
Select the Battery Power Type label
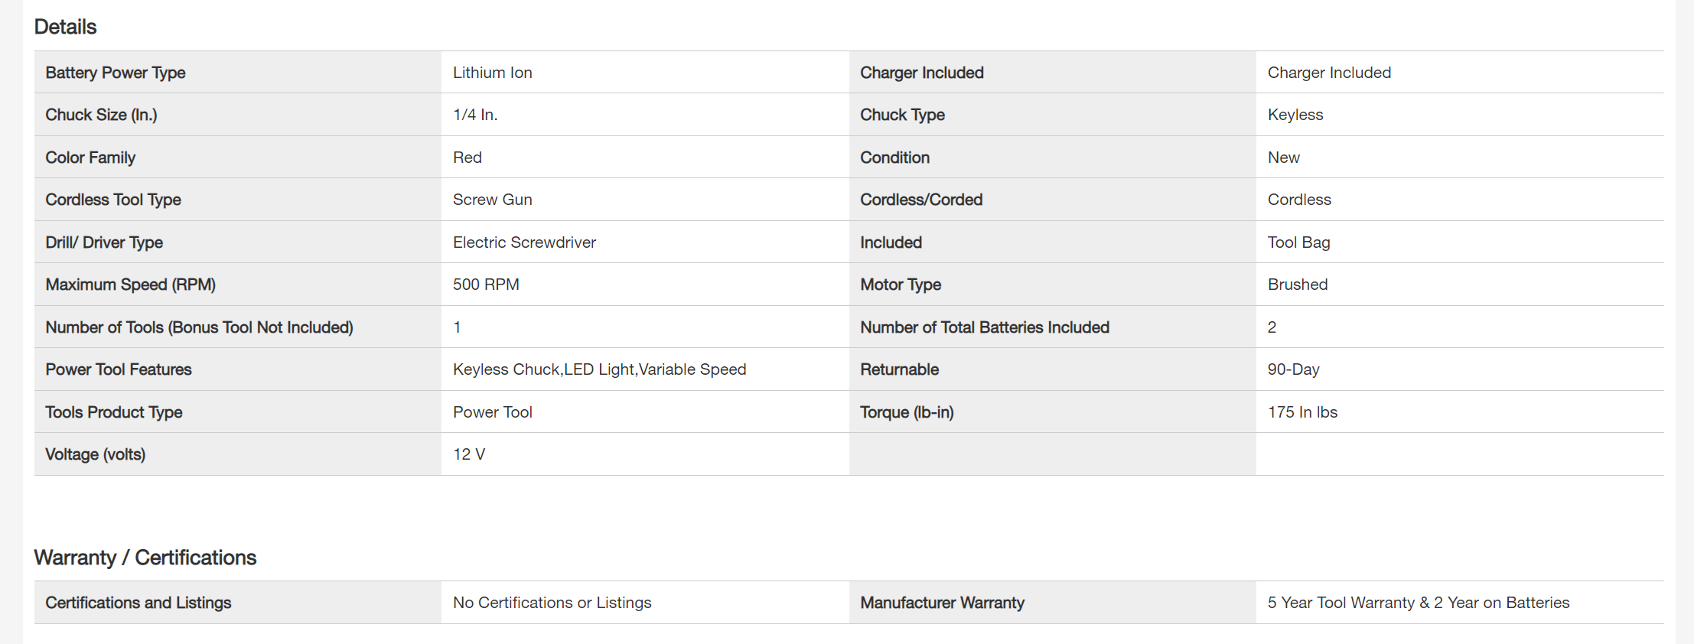[x=116, y=73]
